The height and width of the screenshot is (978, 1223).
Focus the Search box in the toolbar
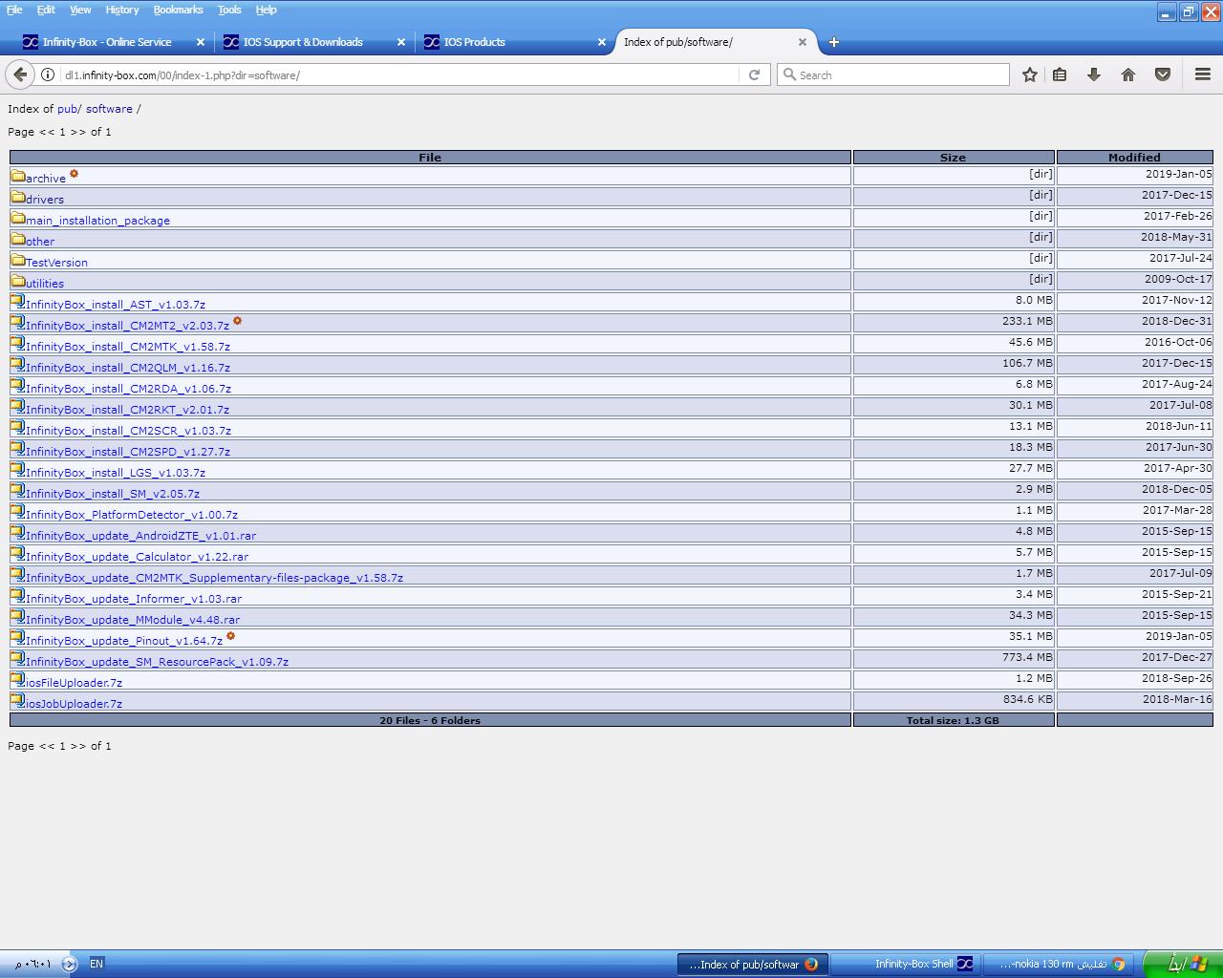point(893,74)
